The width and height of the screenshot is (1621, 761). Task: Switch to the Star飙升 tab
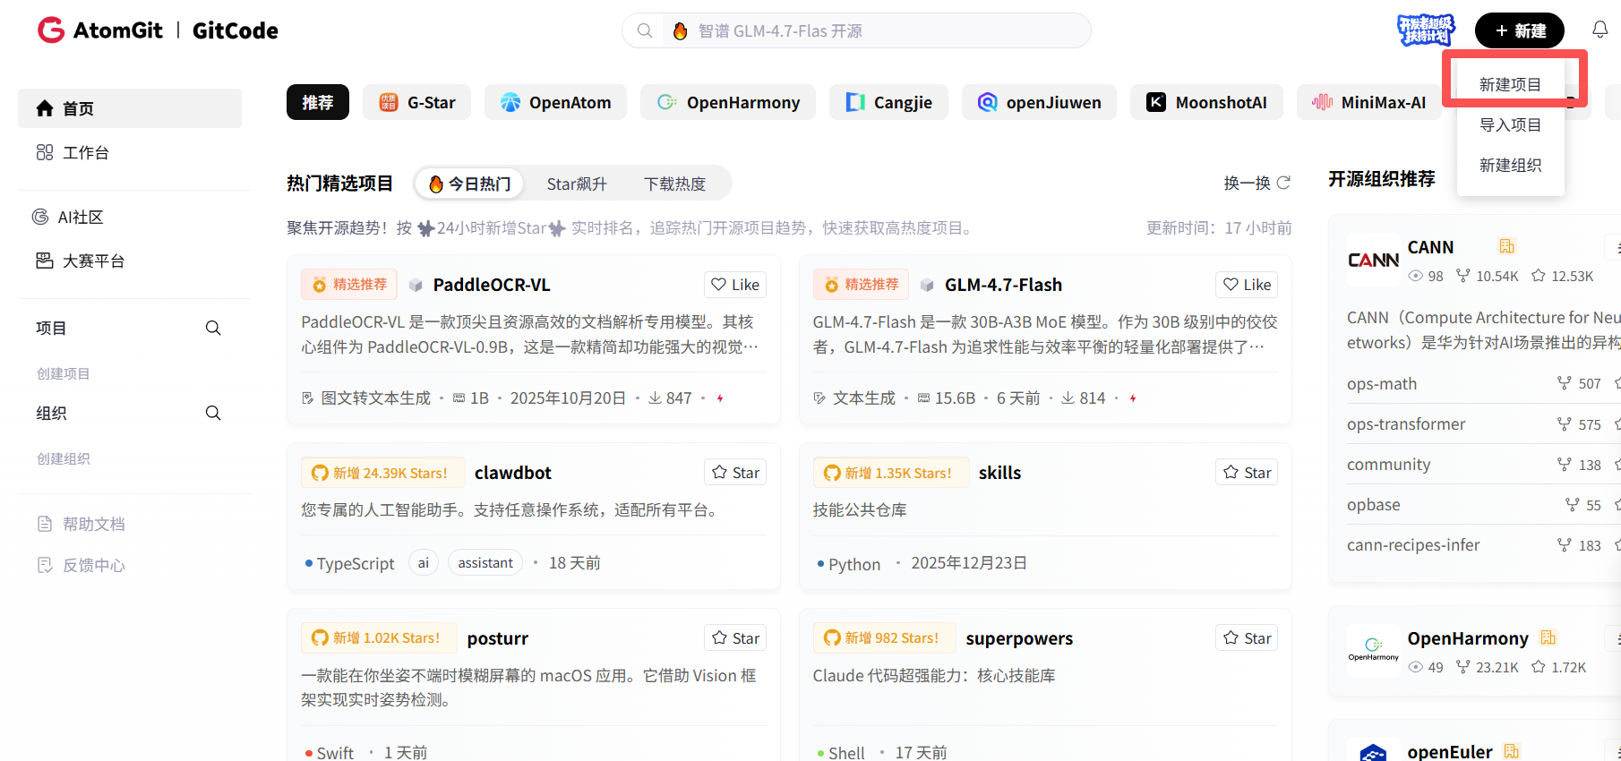(x=577, y=184)
